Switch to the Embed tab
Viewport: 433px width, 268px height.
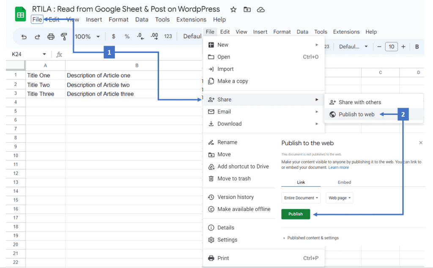[x=344, y=183]
